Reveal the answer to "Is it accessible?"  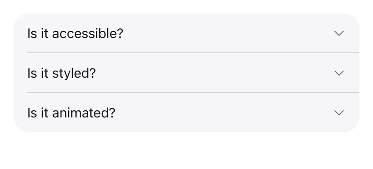pos(186,33)
